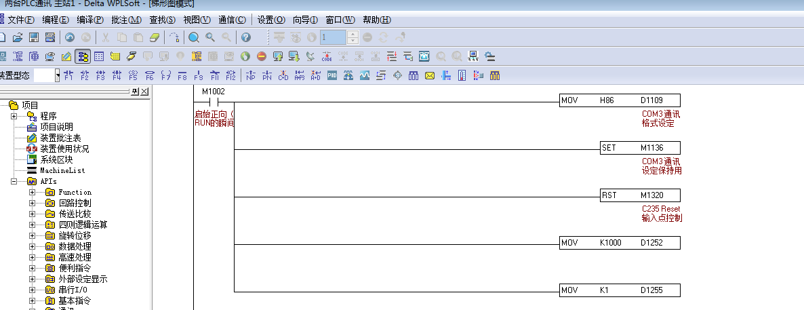Pin the project panel with pushpin
804x310 pixels.
point(135,92)
